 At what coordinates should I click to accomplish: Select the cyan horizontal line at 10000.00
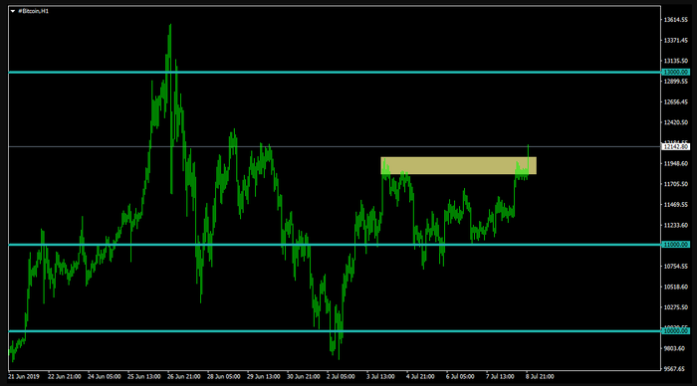(x=335, y=331)
